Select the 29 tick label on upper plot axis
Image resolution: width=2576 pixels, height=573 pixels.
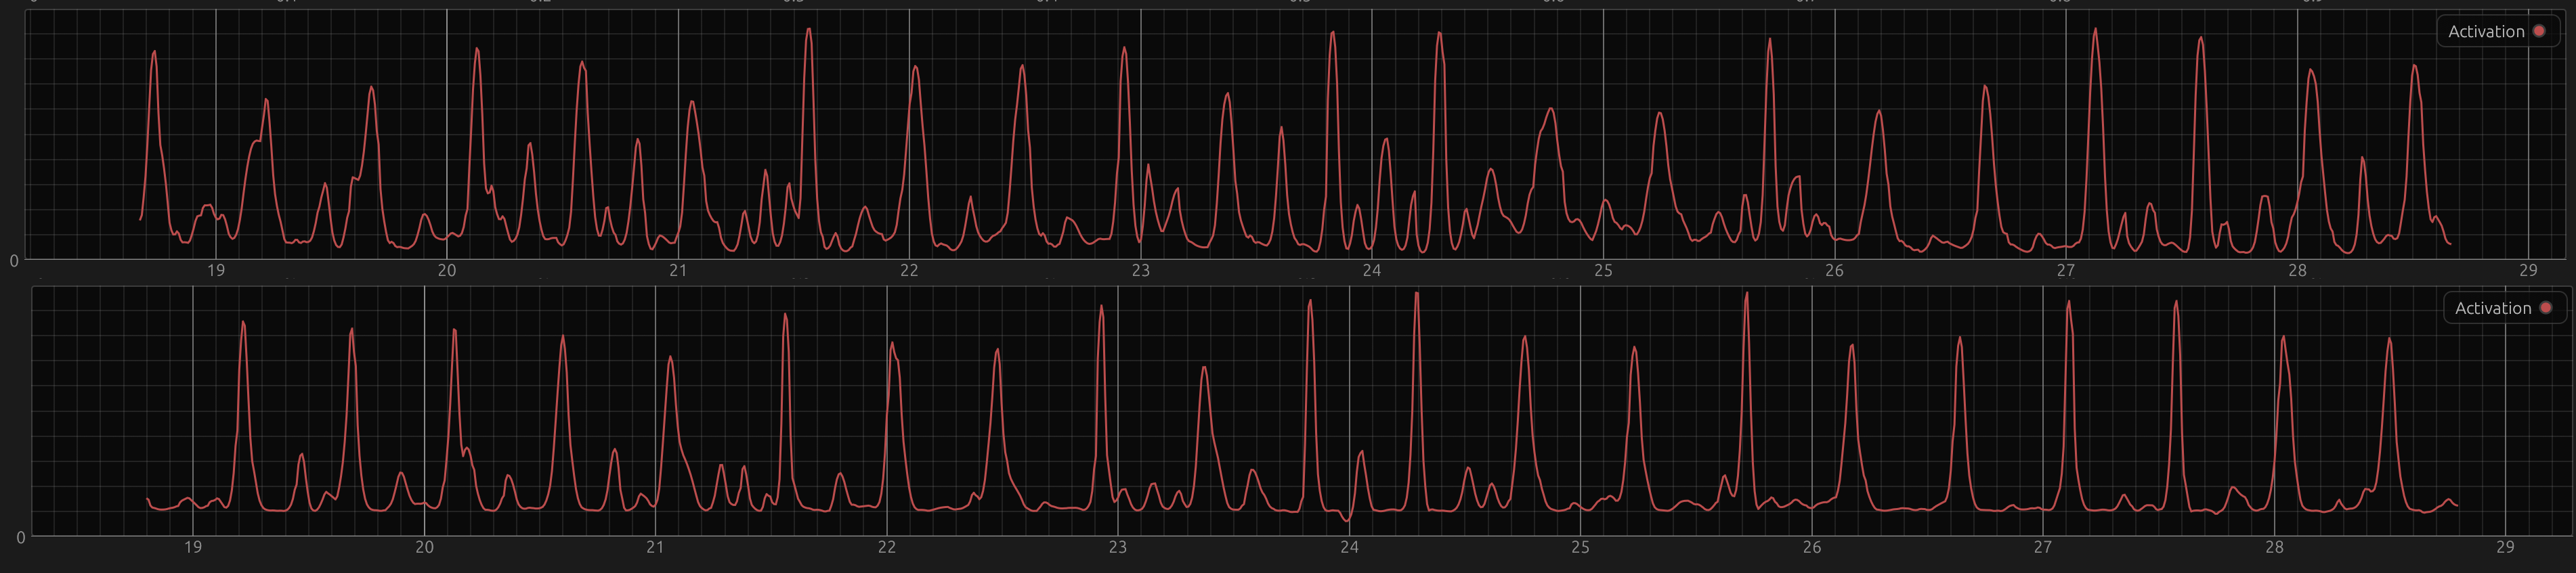click(x=2528, y=271)
